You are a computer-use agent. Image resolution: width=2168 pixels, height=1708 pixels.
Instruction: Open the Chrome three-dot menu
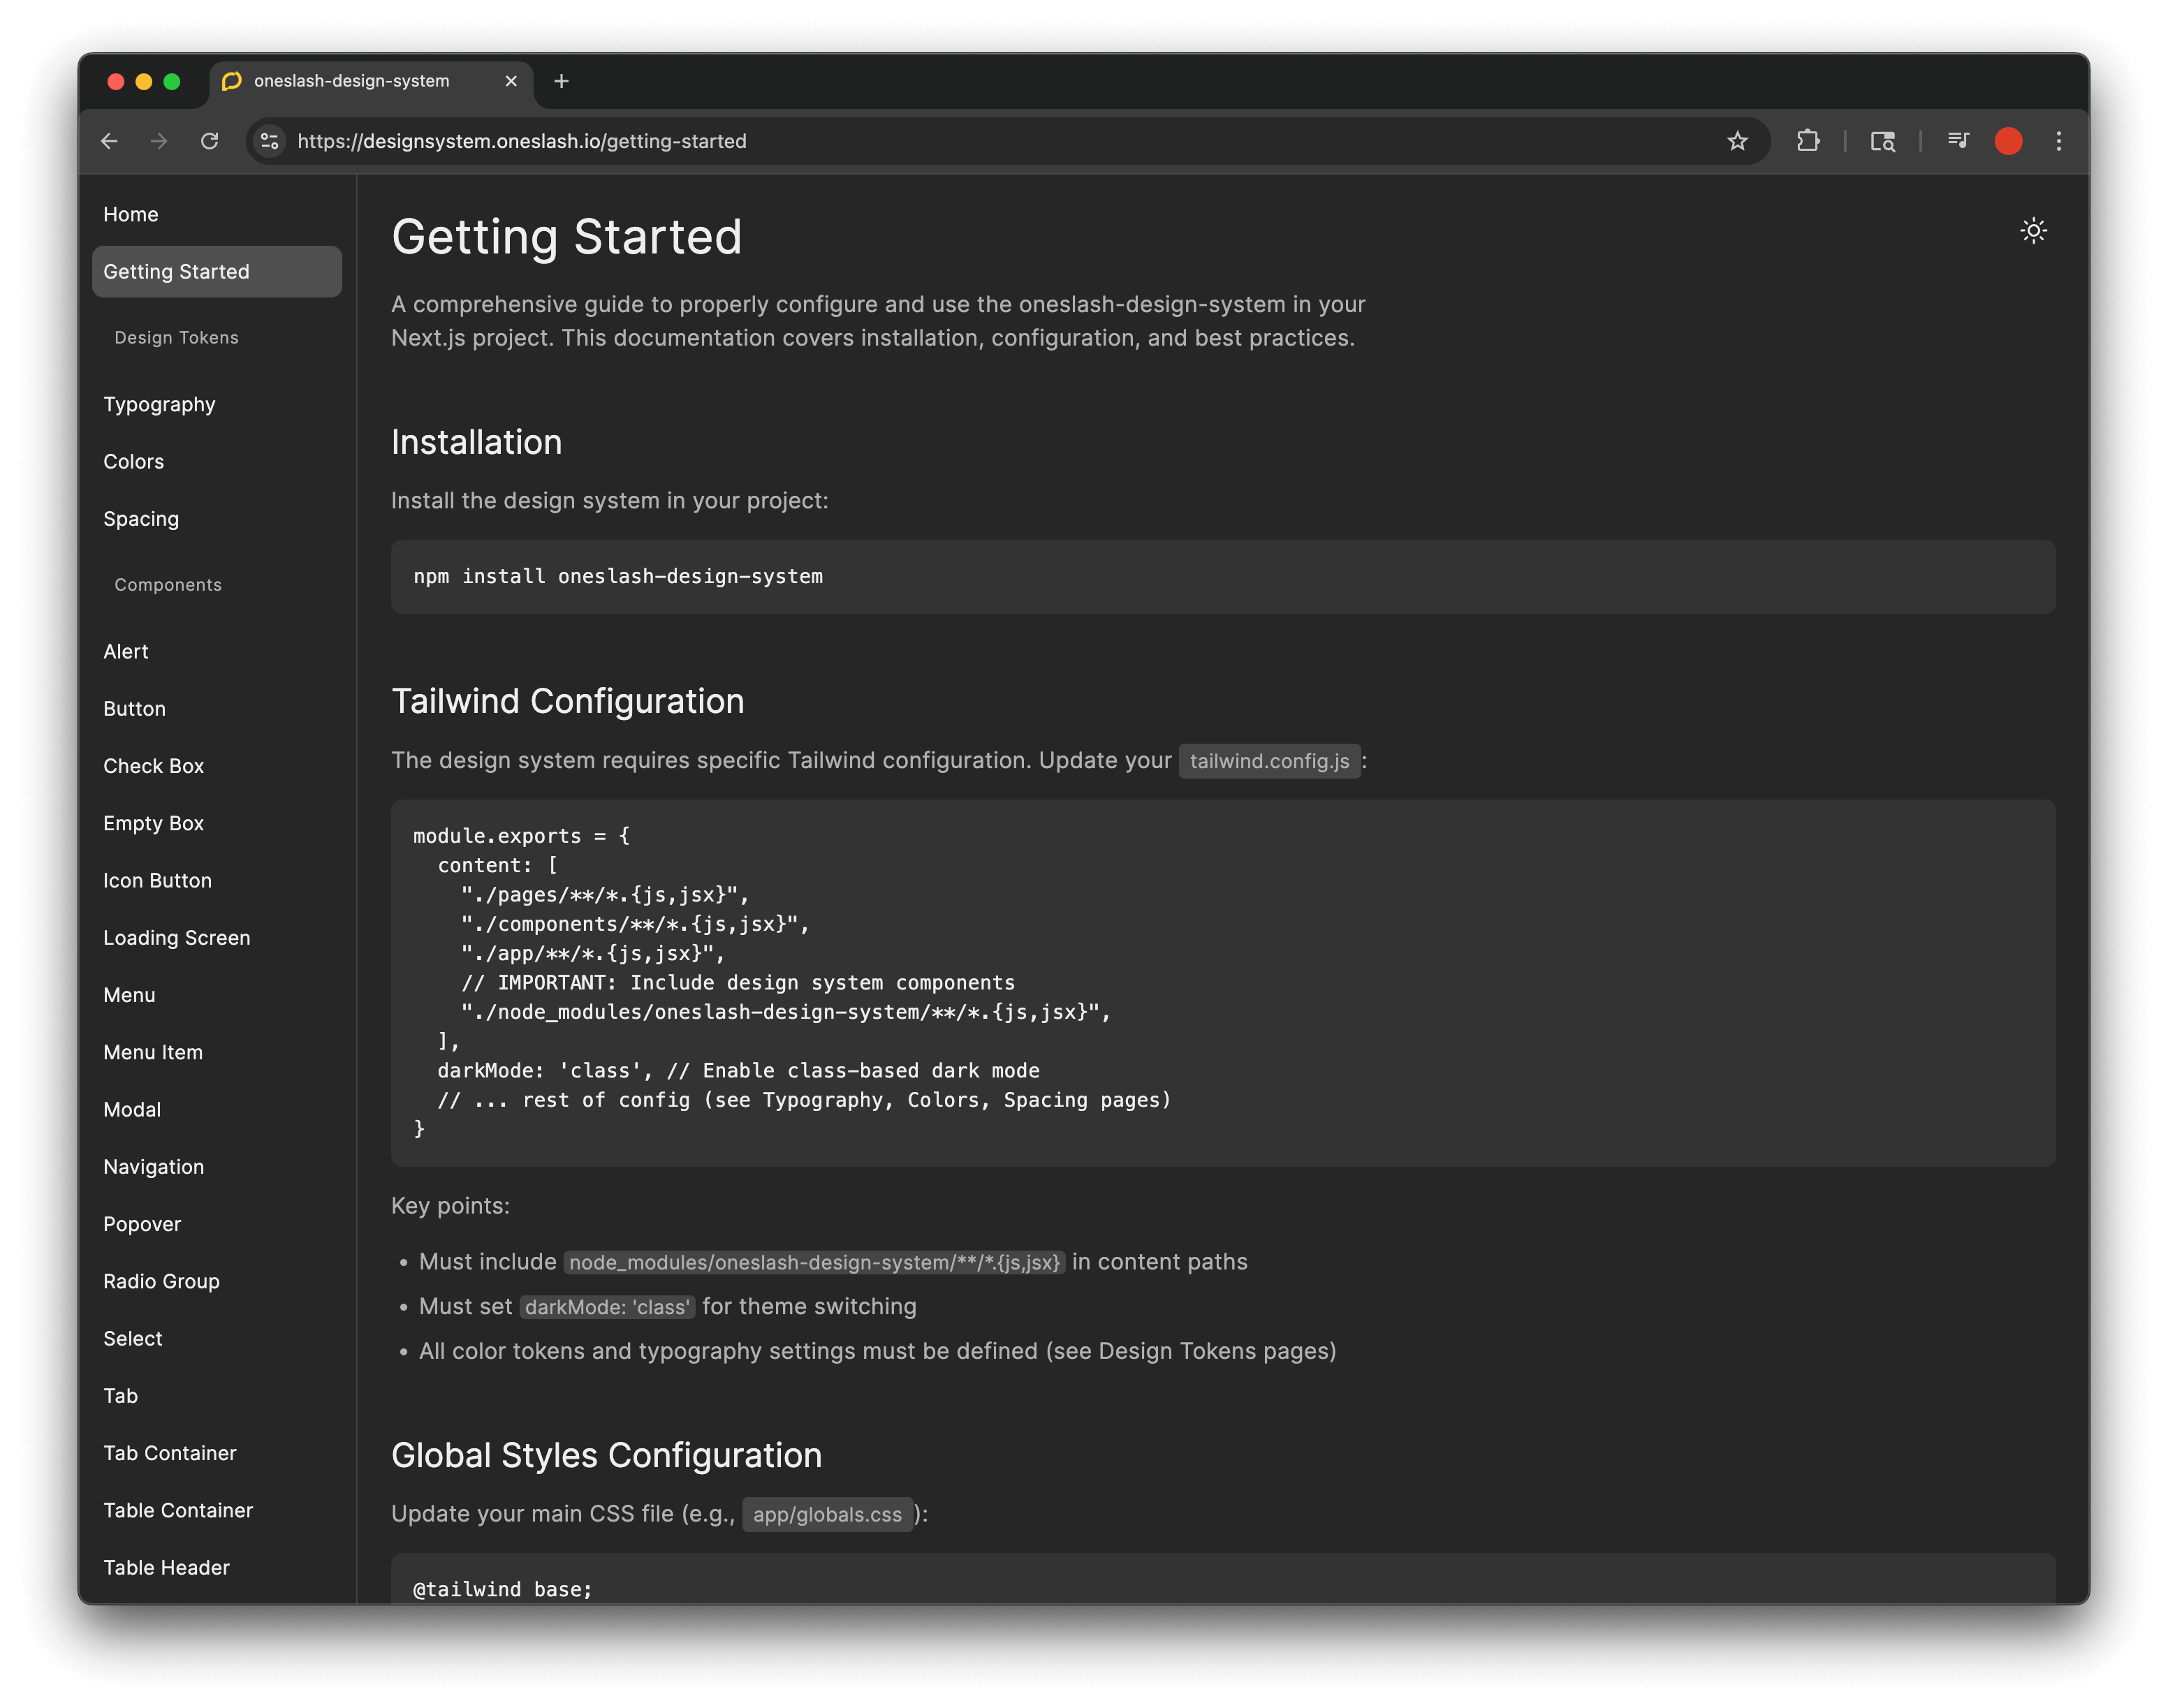pyautogui.click(x=2059, y=141)
